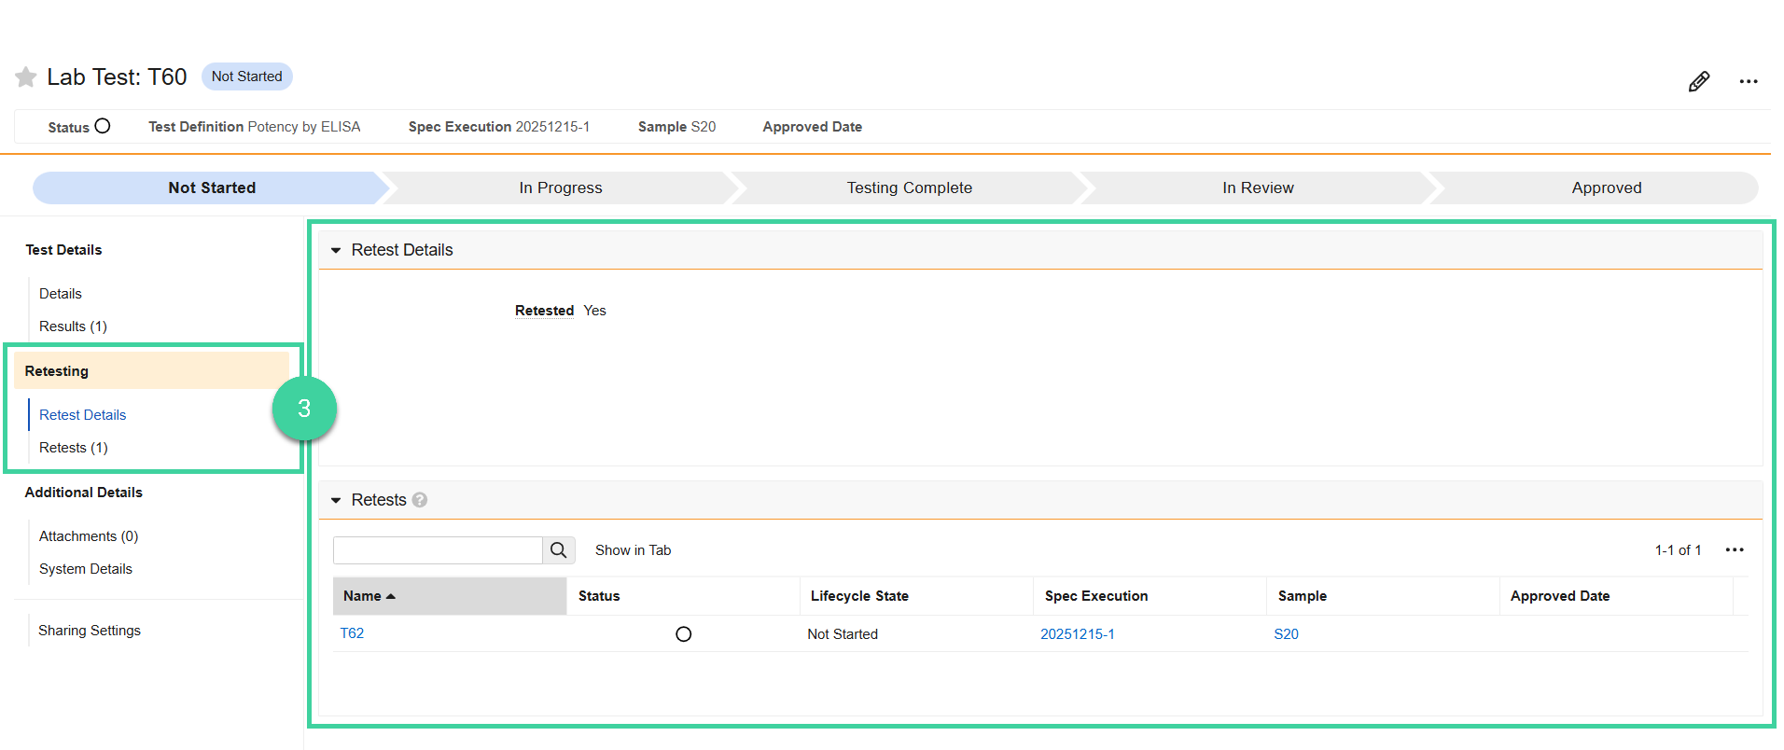Click the Spec Execution column header

pos(1150,596)
